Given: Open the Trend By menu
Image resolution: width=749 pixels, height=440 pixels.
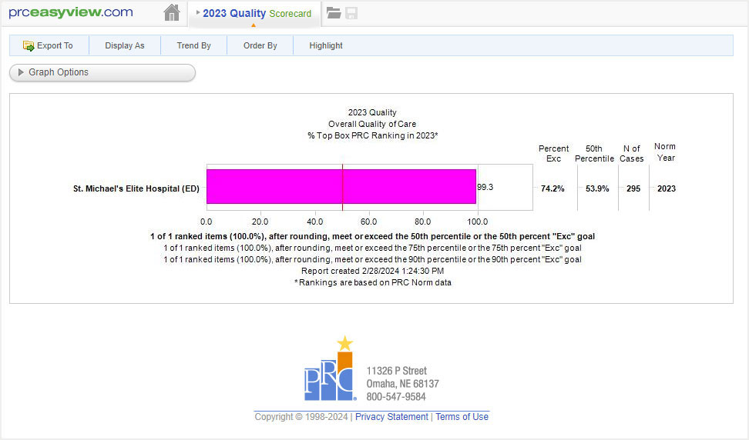Looking at the screenshot, I should point(193,45).
